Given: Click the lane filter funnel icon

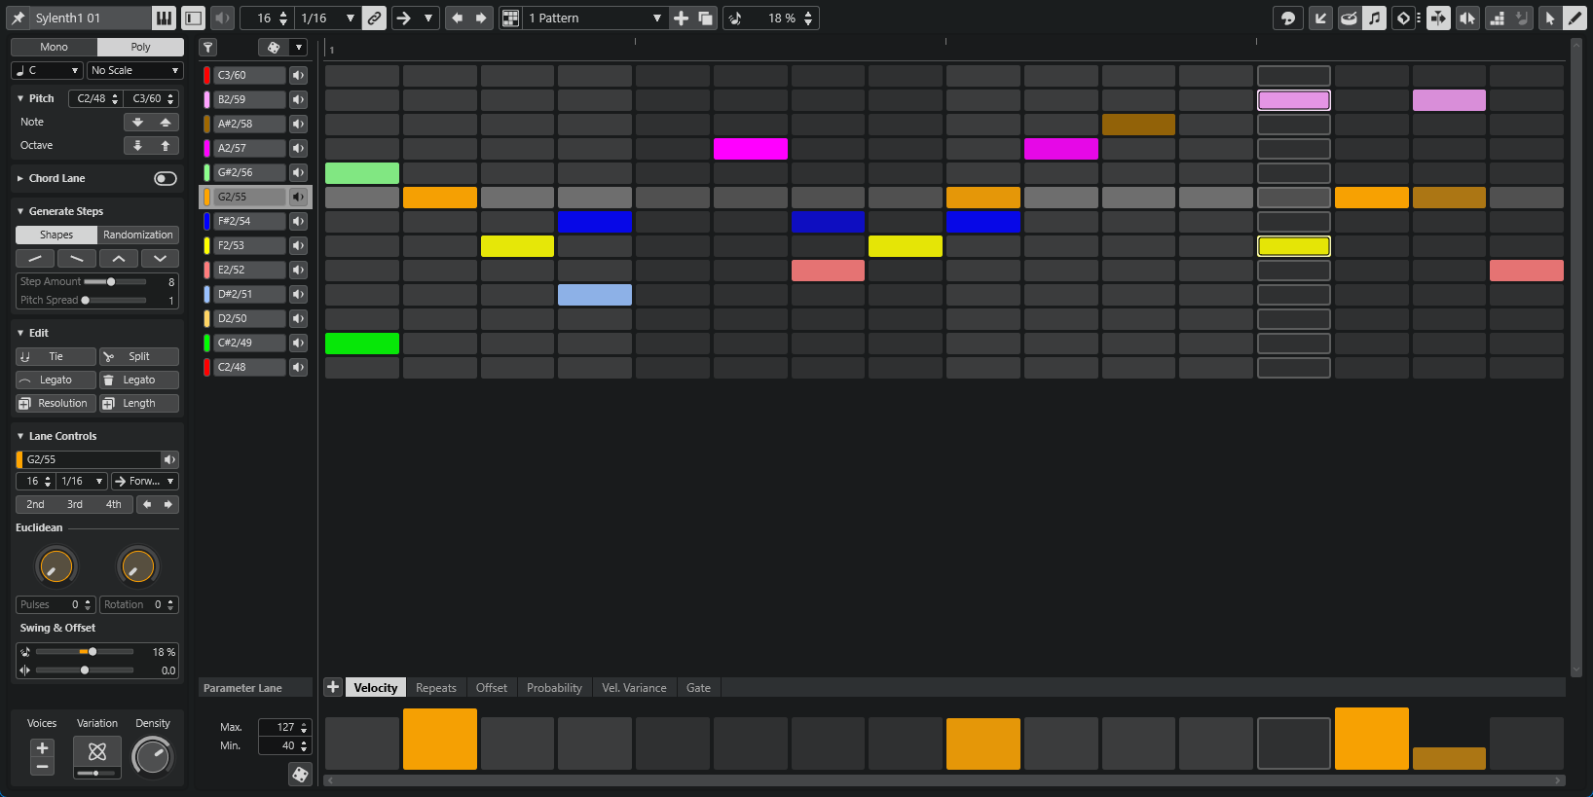Looking at the screenshot, I should click(207, 47).
